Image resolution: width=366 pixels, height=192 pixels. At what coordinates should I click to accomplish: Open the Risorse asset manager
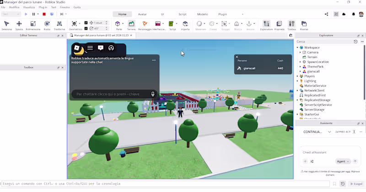(x=304, y=26)
